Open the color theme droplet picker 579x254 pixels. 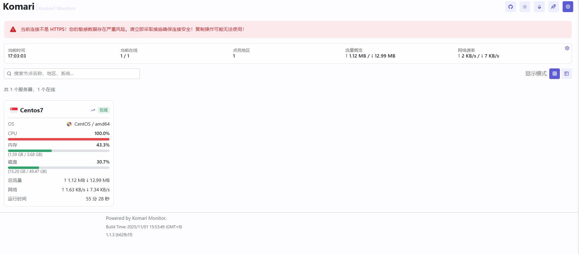(539, 7)
